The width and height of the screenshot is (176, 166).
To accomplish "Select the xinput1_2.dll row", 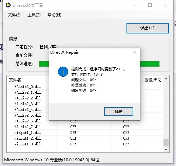I will (85, 138).
